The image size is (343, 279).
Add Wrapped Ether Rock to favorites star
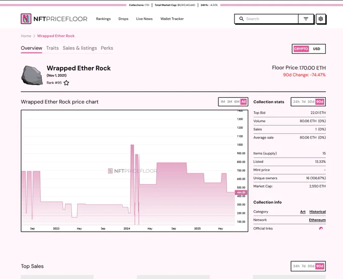point(66,83)
